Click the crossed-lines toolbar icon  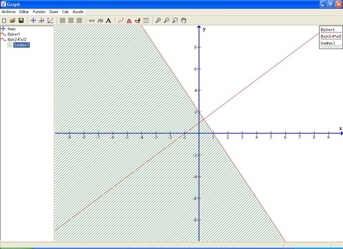(41, 21)
